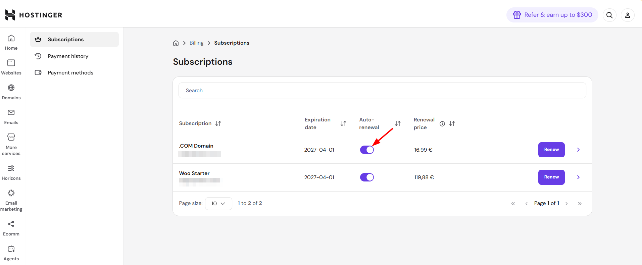Click the Woo Starter expiration date 2027-04-01
The image size is (642, 265).
pyautogui.click(x=319, y=177)
